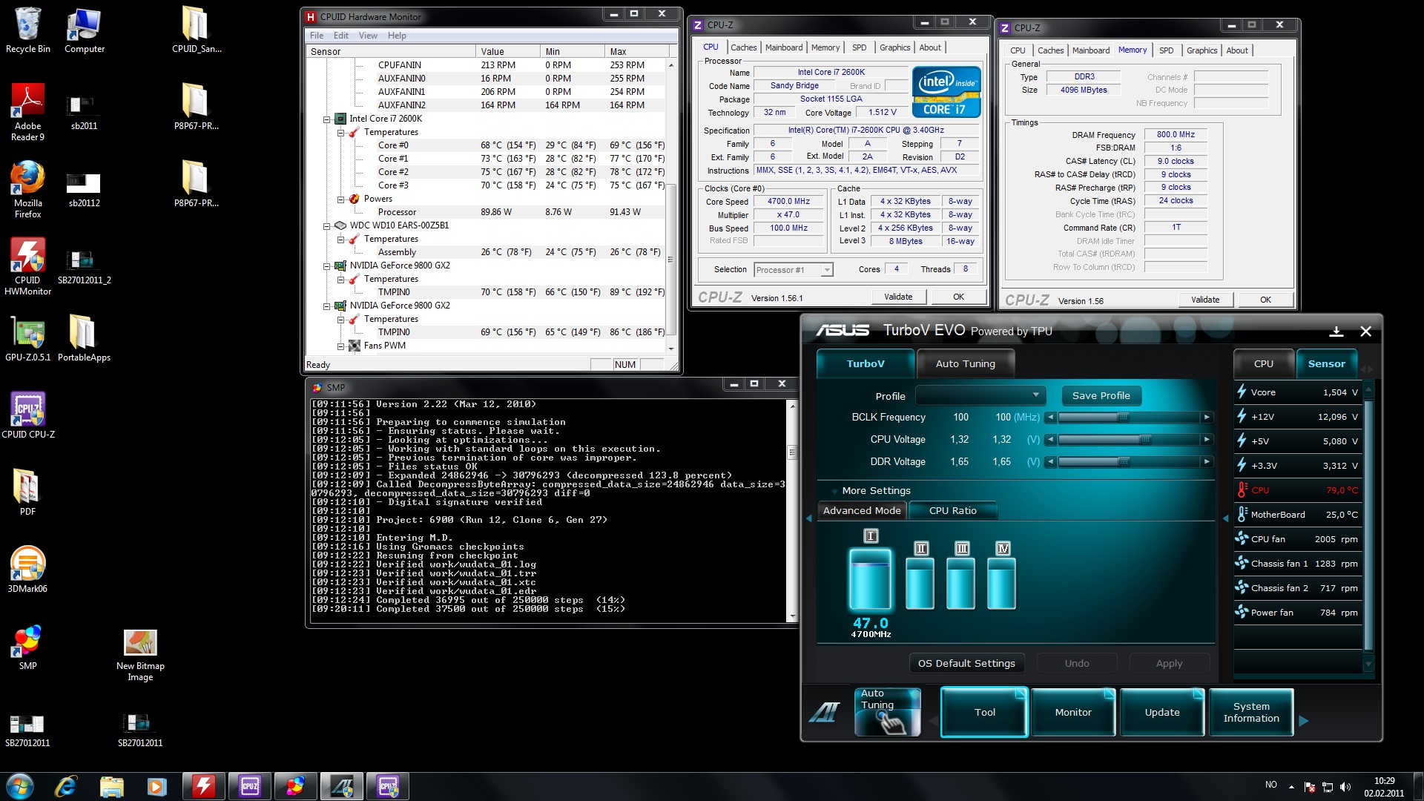
Task: Switch to CPU Ratio tab
Action: (x=952, y=510)
